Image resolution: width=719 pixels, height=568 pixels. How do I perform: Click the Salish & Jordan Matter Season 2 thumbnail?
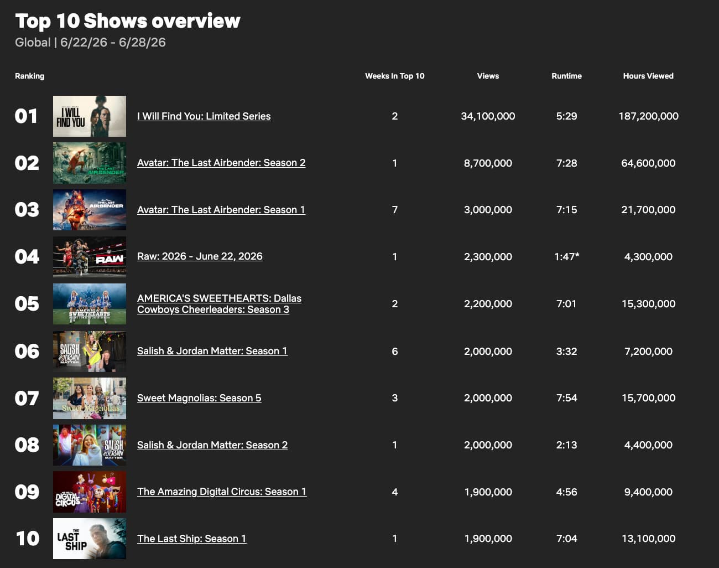[90, 445]
